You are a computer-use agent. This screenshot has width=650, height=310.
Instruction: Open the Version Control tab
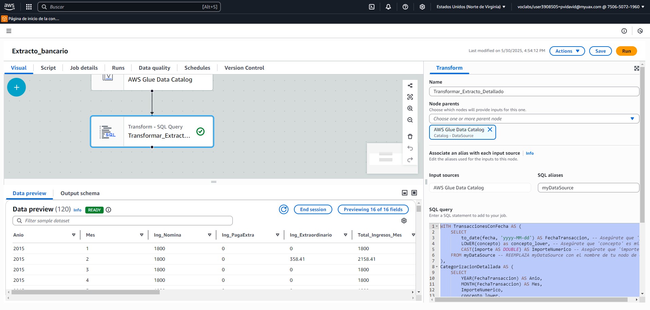coord(244,68)
